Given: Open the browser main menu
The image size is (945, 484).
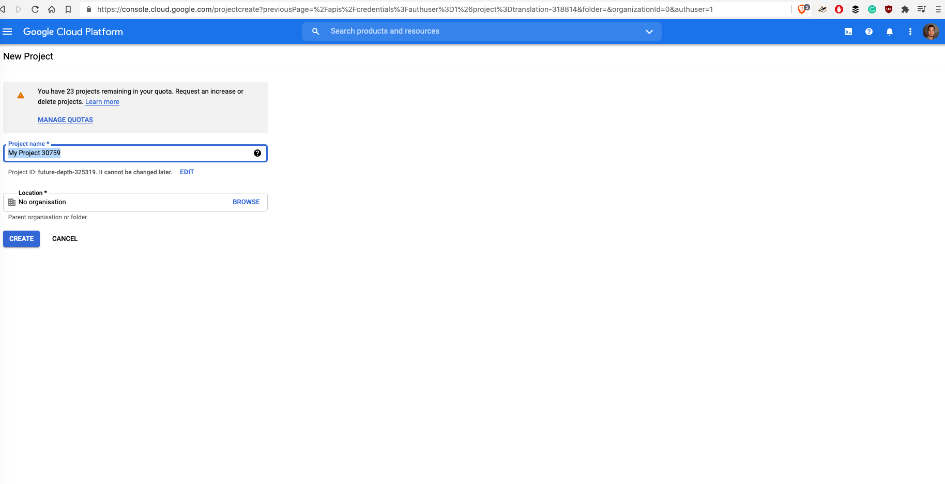Looking at the screenshot, I should pyautogui.click(x=938, y=9).
